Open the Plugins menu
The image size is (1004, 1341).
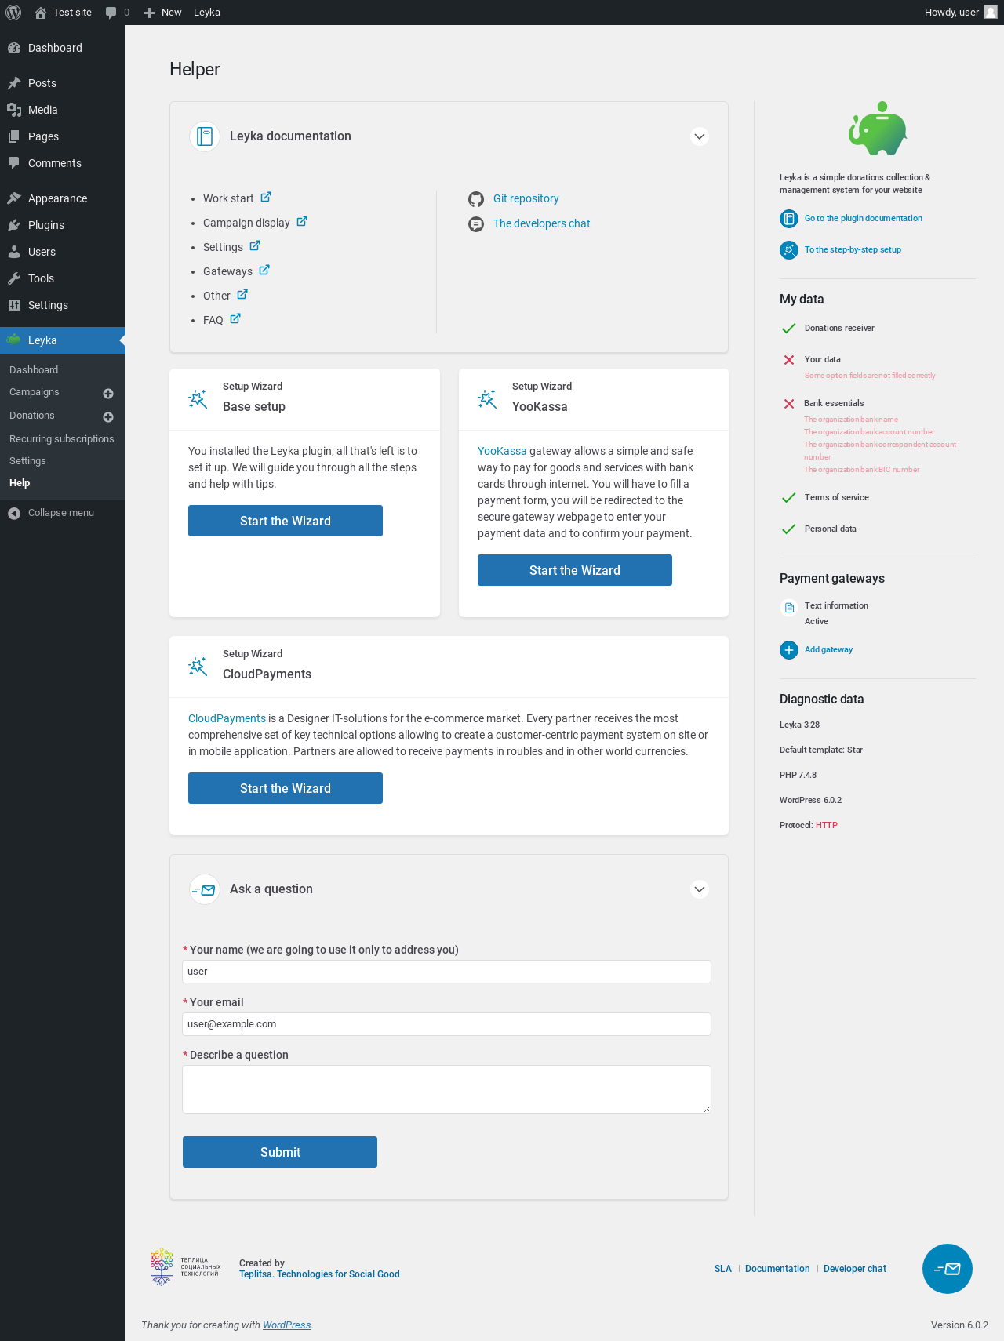63,225
